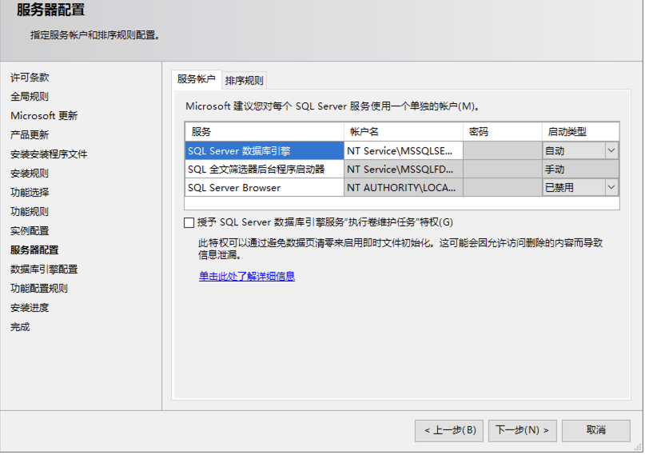645x455 pixels.
Task: Open startup type dropdown for SQL Server Browser
Action: point(611,188)
